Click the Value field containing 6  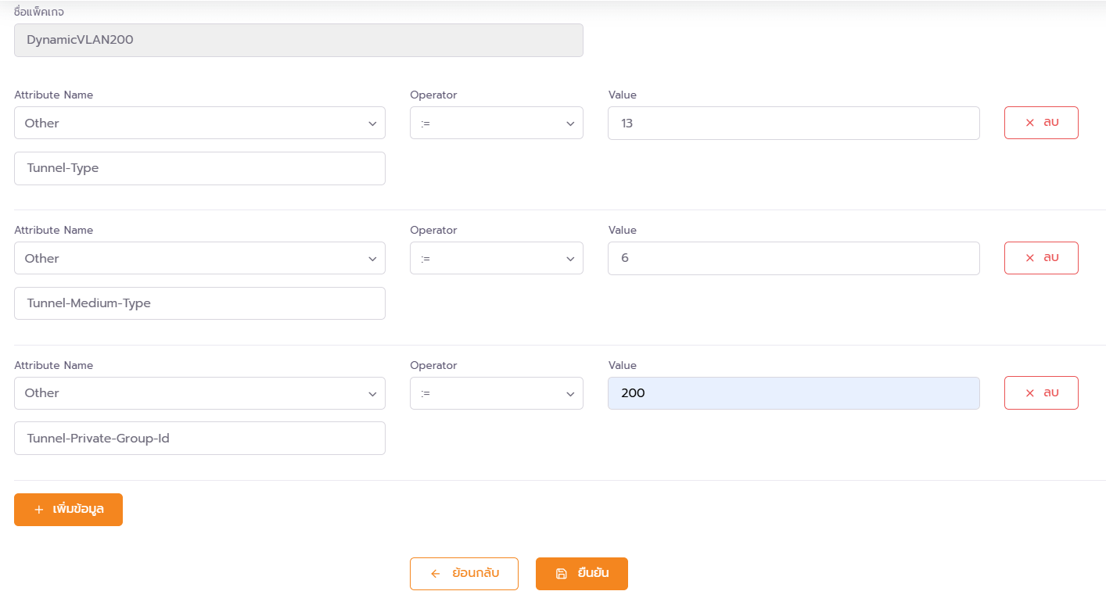point(793,258)
